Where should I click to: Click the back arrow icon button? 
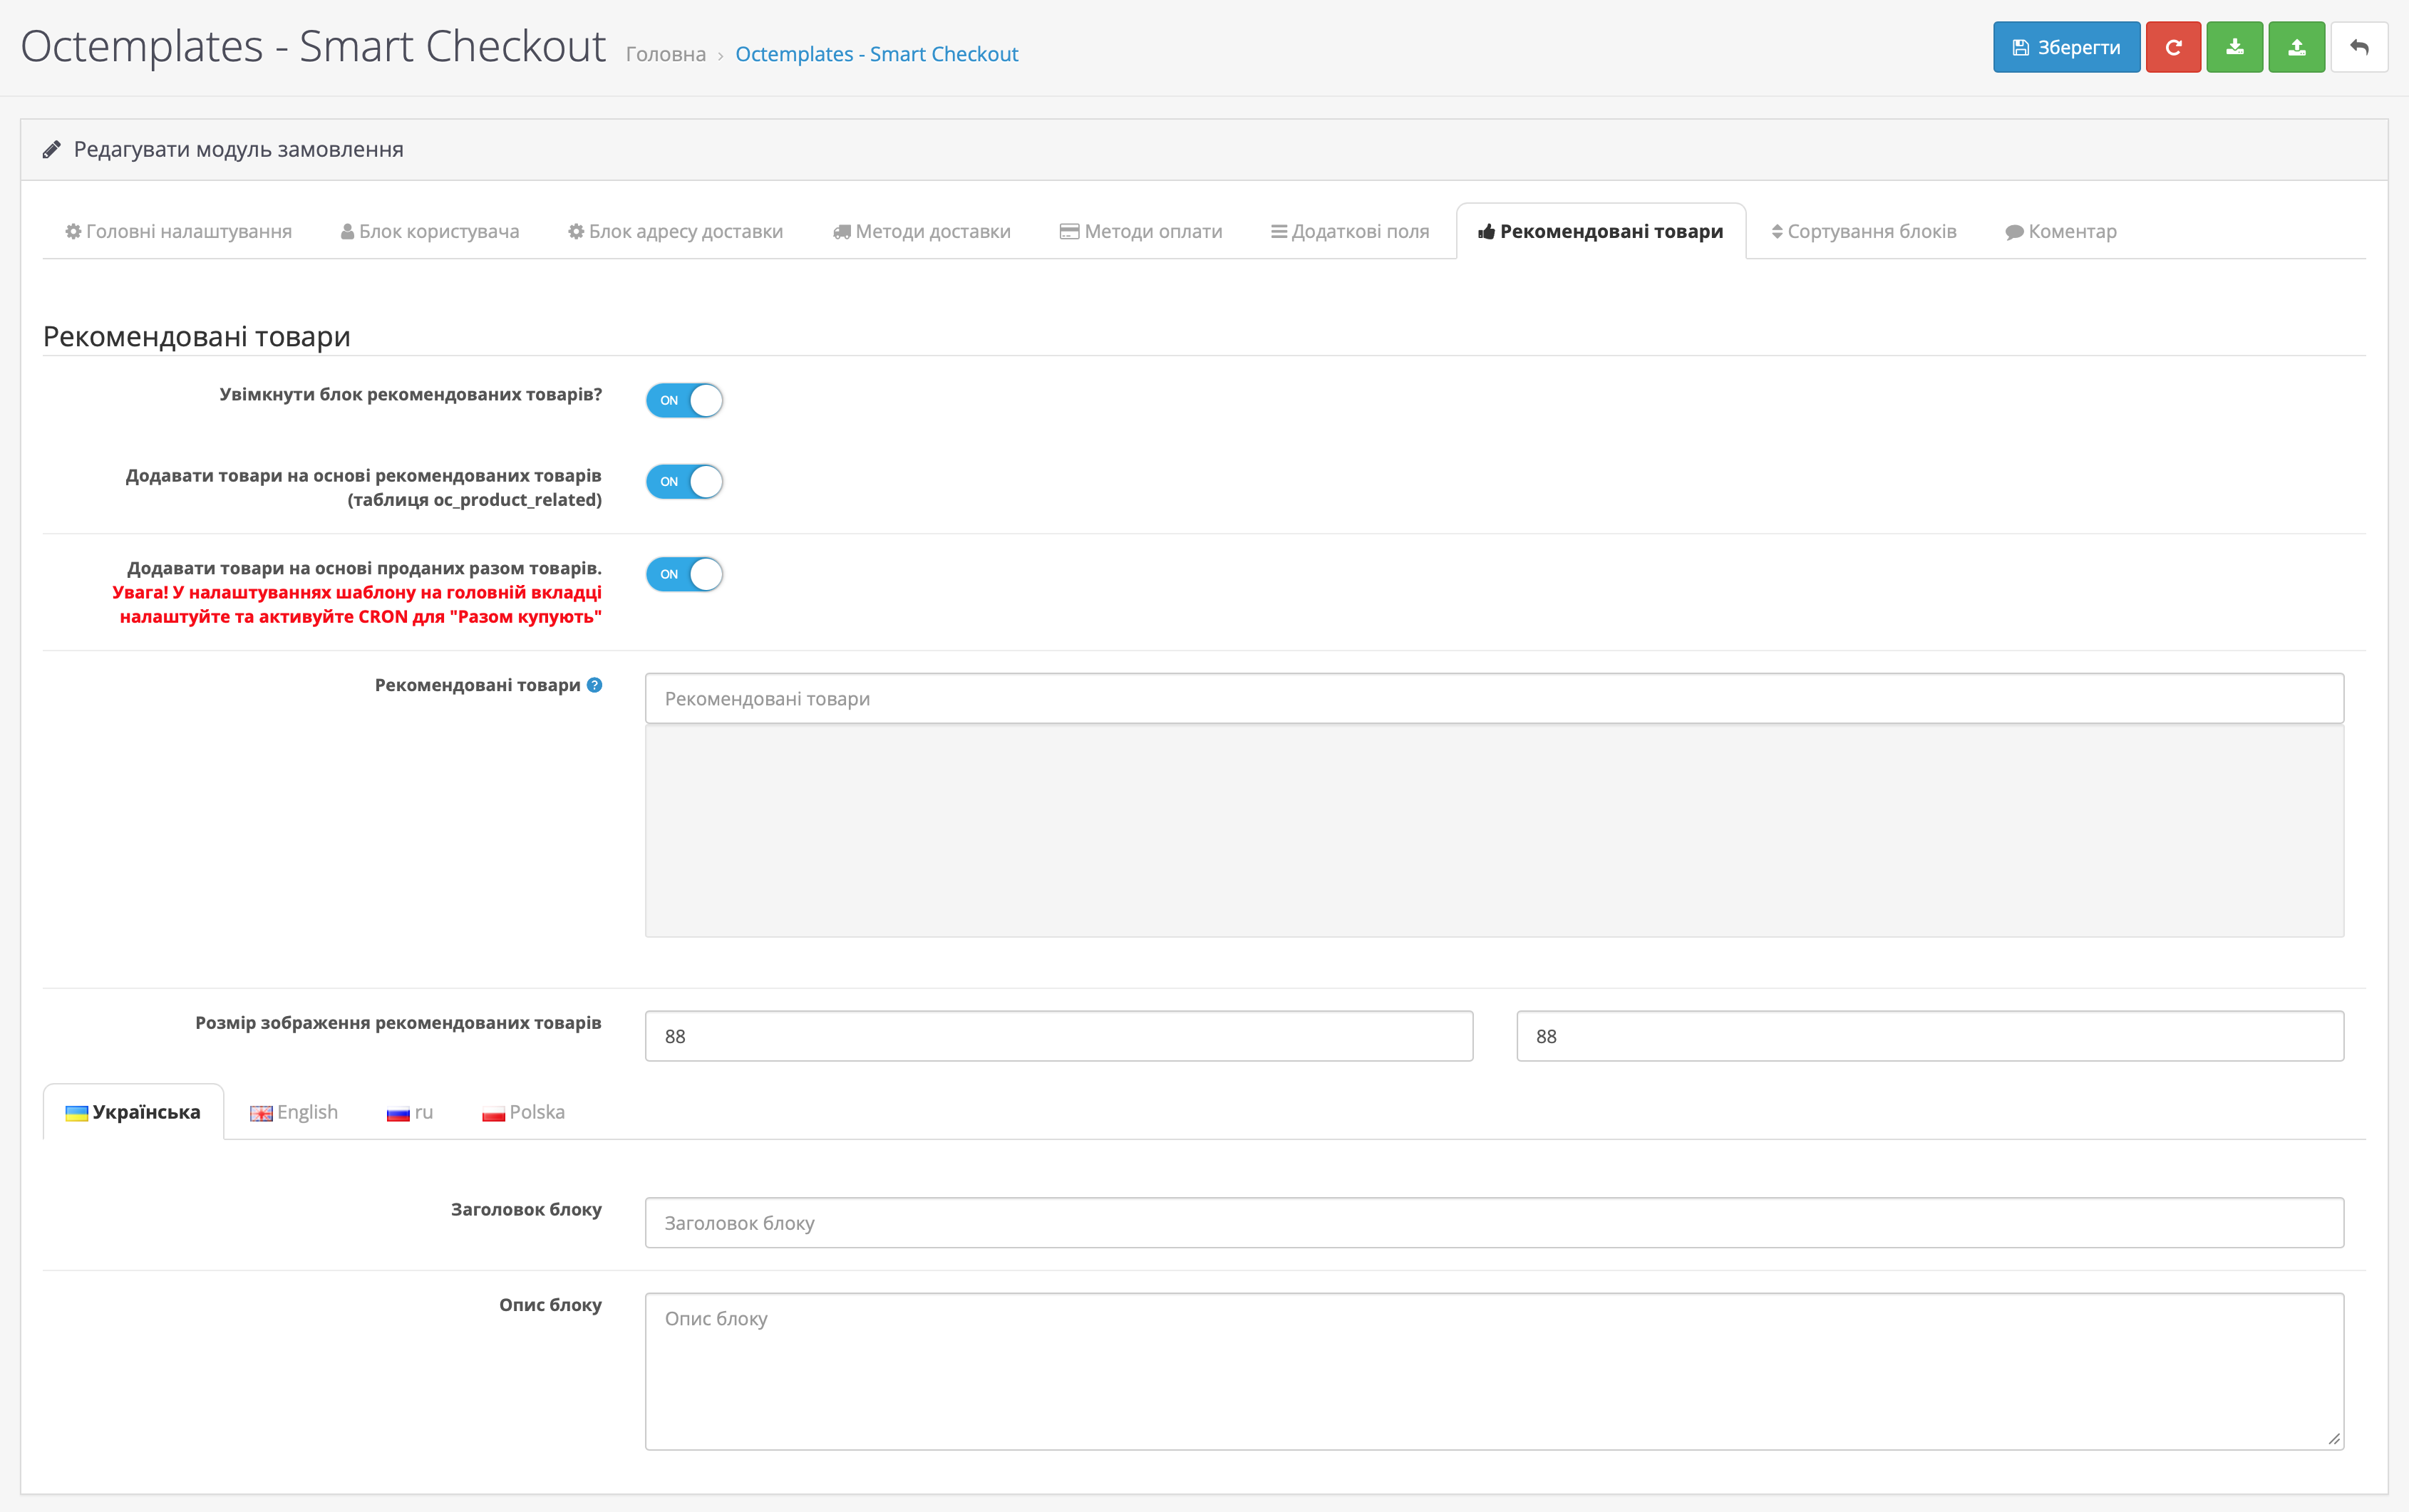[x=2358, y=47]
